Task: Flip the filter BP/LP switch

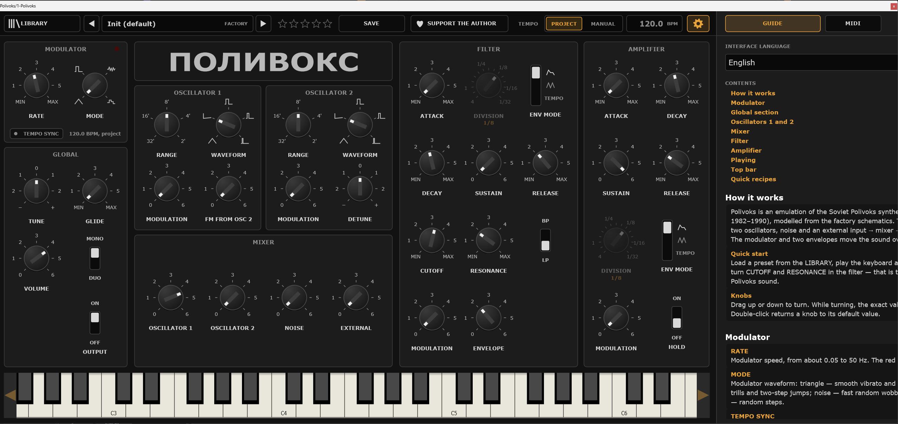Action: pos(545,240)
